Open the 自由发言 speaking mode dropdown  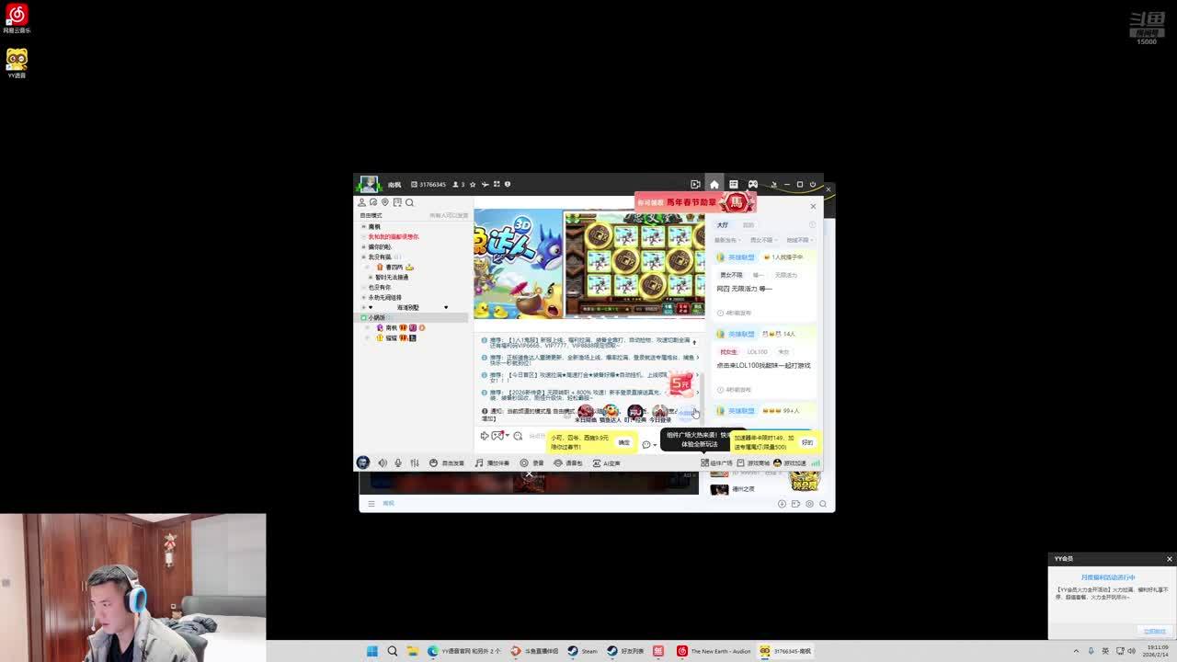[x=447, y=462]
